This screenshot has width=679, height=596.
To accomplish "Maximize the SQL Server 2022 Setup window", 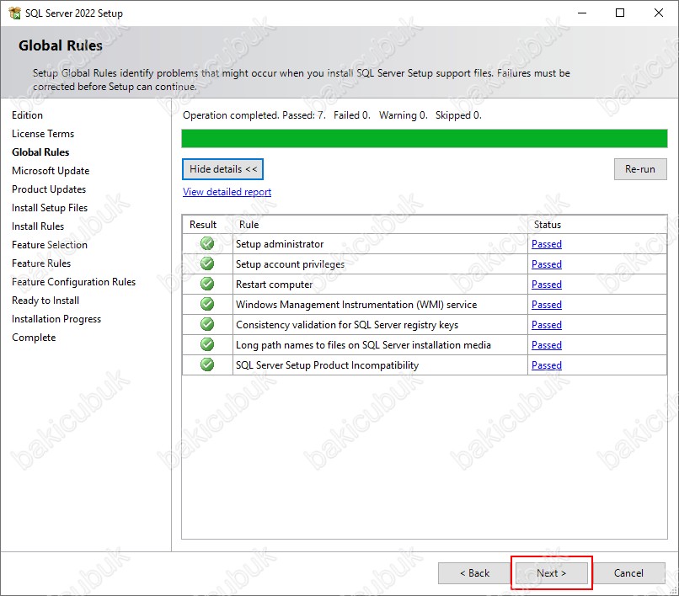I will 620,13.
